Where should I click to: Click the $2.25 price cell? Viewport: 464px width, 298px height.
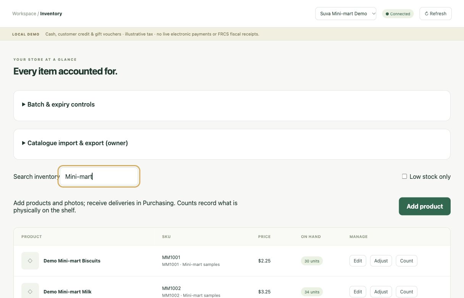(x=264, y=261)
